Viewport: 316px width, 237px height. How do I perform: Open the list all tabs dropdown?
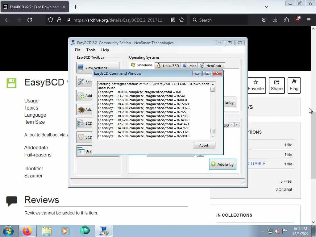tap(266, 7)
